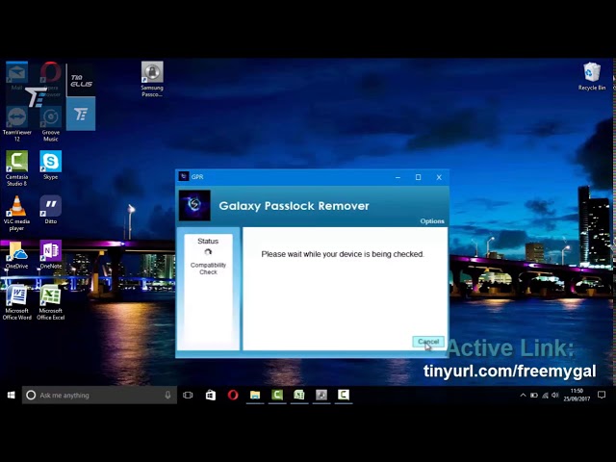Open the Action Center notifications icon
This screenshot has width=616, height=462.
click(x=602, y=395)
